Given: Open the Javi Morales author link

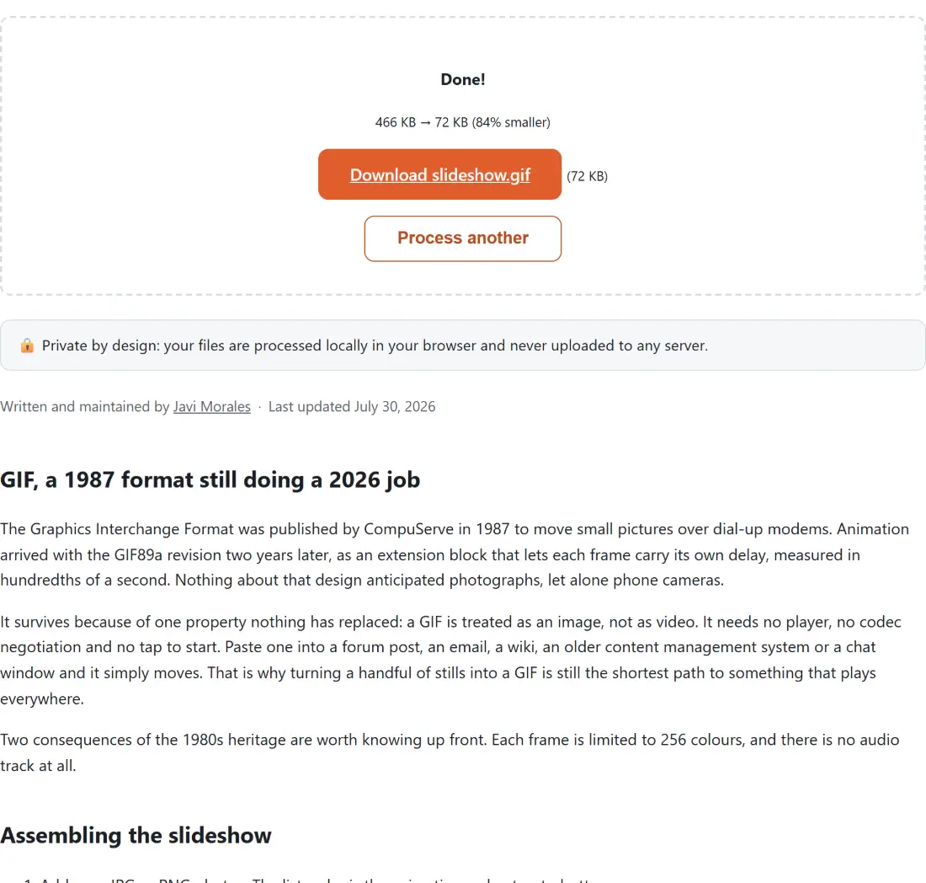Looking at the screenshot, I should pos(211,407).
